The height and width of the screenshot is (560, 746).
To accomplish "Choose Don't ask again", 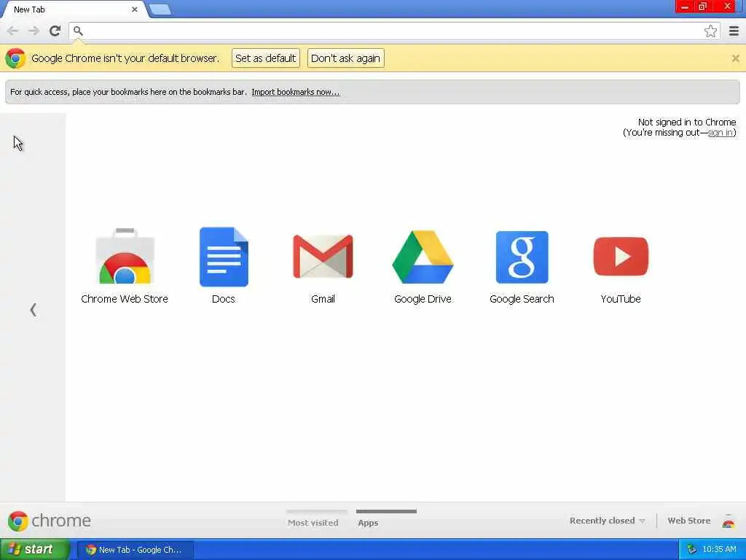I will [x=345, y=58].
